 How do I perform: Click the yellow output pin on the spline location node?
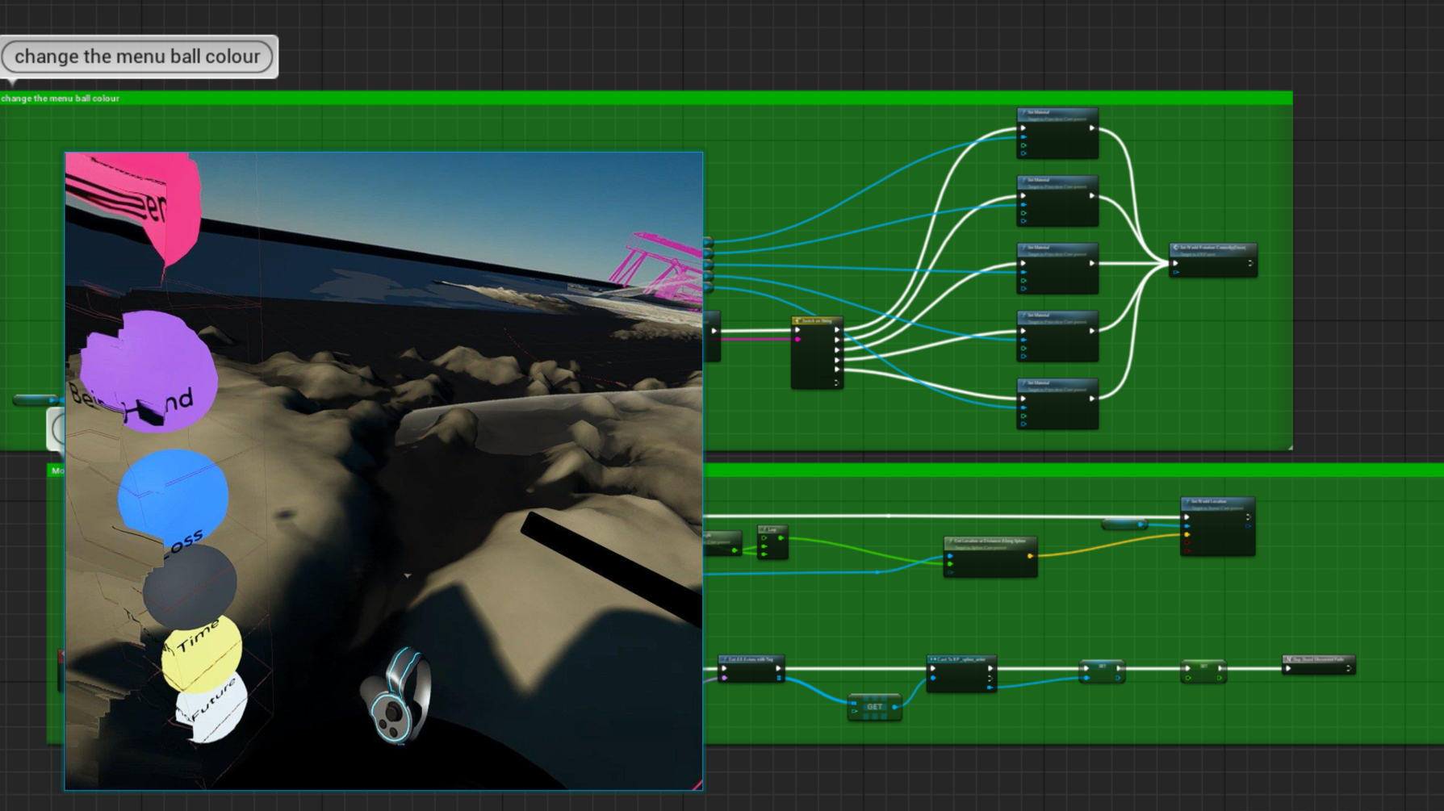pos(1030,556)
